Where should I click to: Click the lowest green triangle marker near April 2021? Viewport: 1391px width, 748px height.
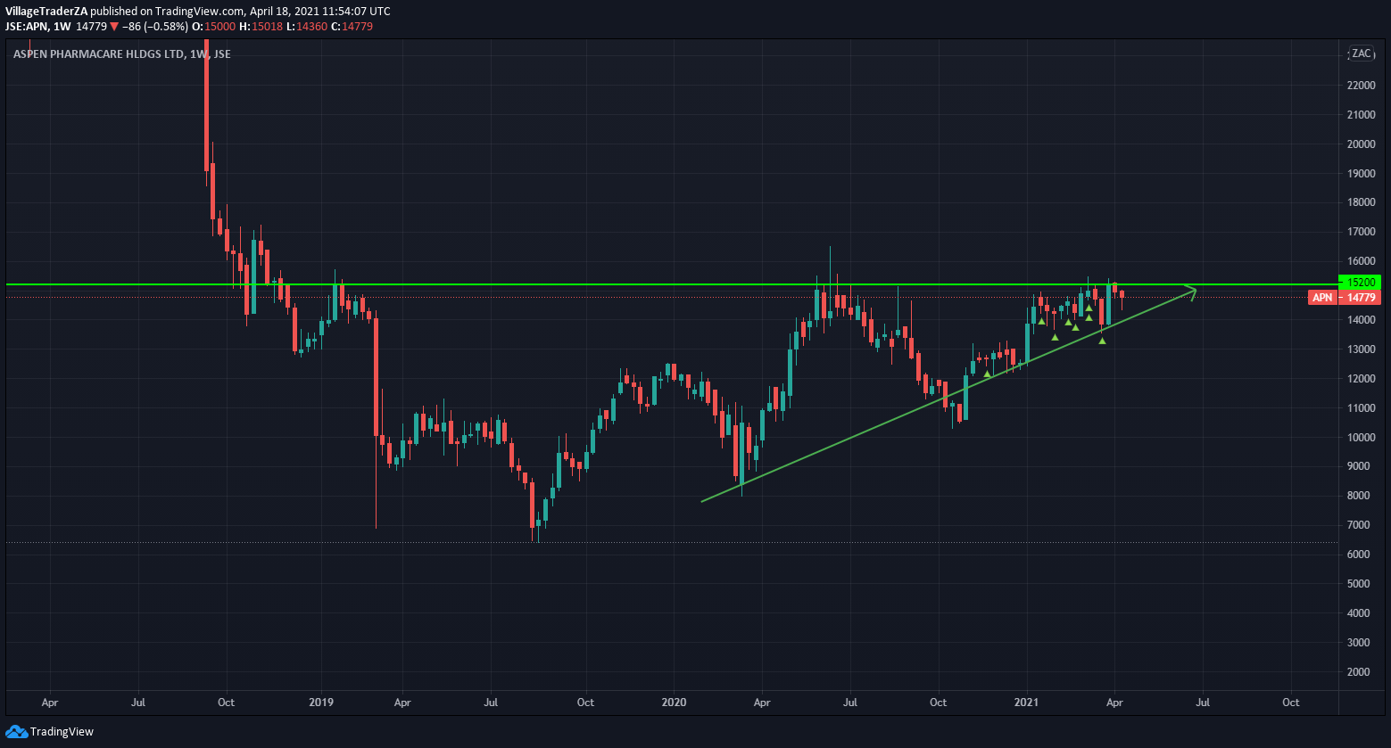point(1102,341)
